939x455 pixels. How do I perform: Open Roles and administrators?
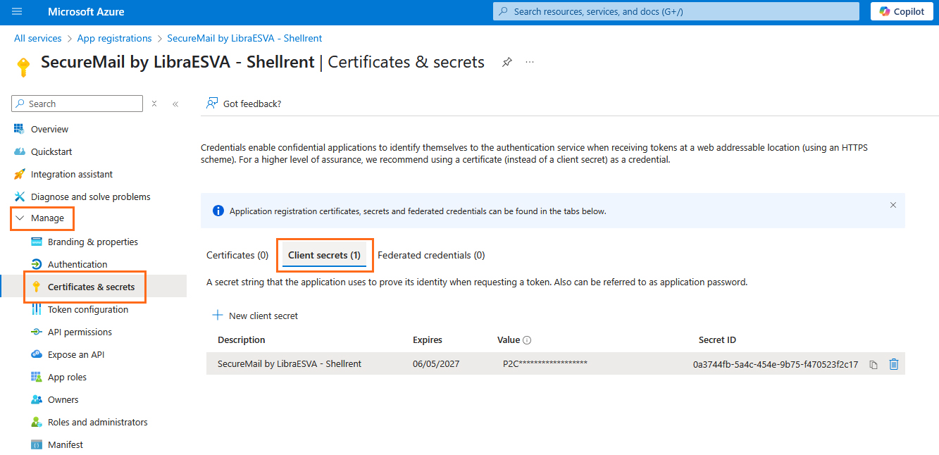[x=98, y=422]
